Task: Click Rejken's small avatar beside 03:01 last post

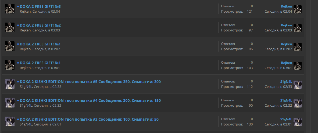Action: [x=298, y=66]
